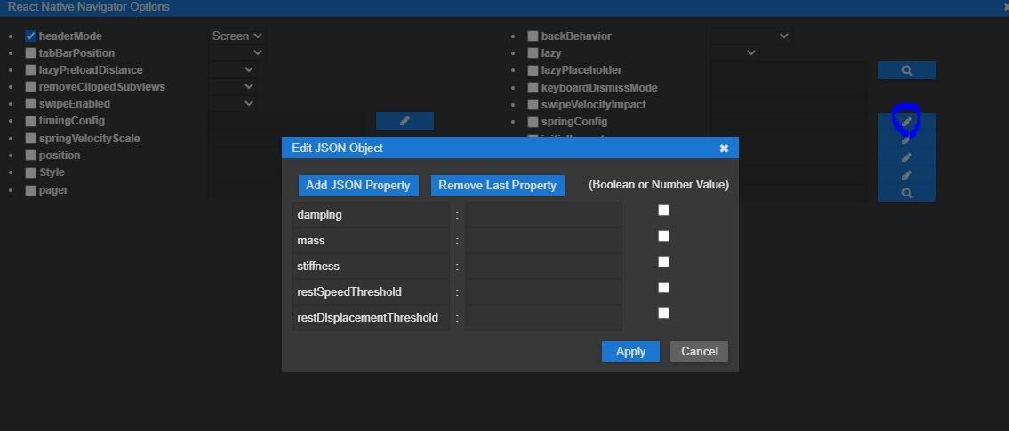Apply the JSON object changes
The width and height of the screenshot is (1009, 431).
click(630, 351)
